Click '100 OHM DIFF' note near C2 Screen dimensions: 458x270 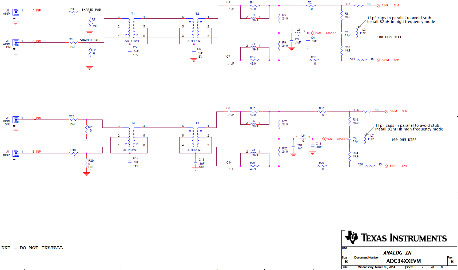pyautogui.click(x=389, y=37)
